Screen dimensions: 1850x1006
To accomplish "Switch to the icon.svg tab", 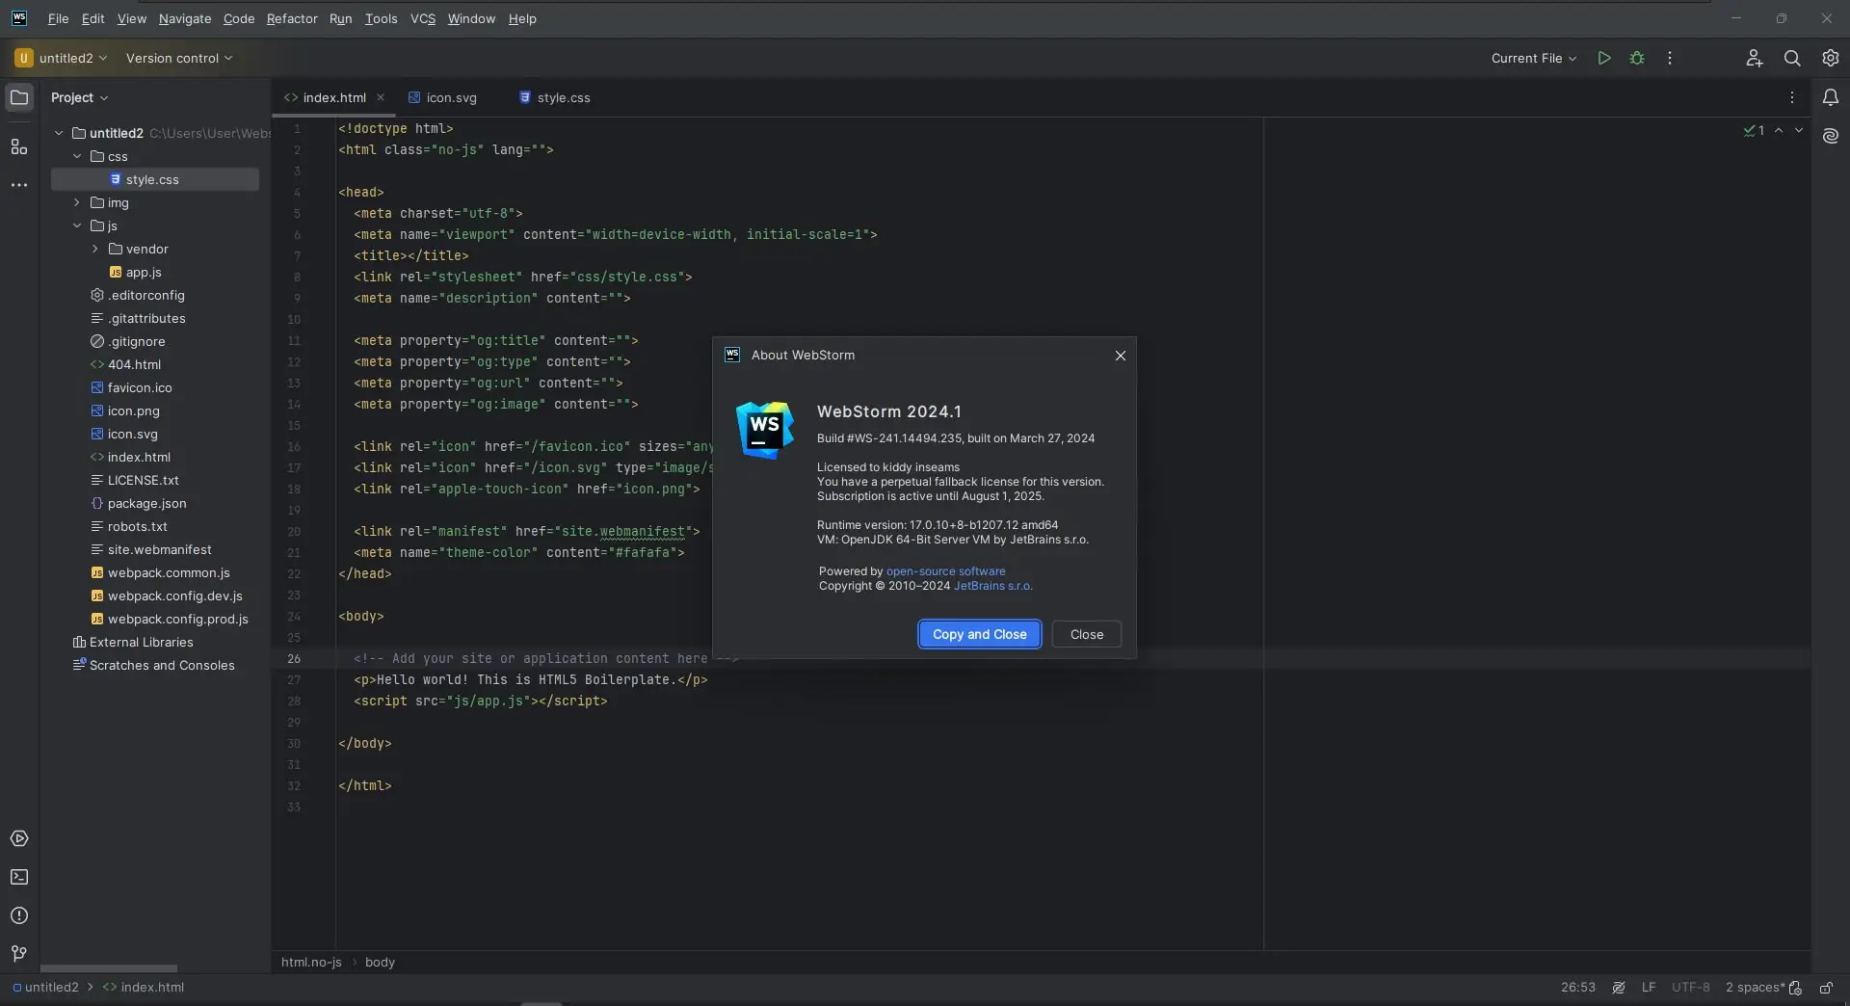I will point(443,97).
